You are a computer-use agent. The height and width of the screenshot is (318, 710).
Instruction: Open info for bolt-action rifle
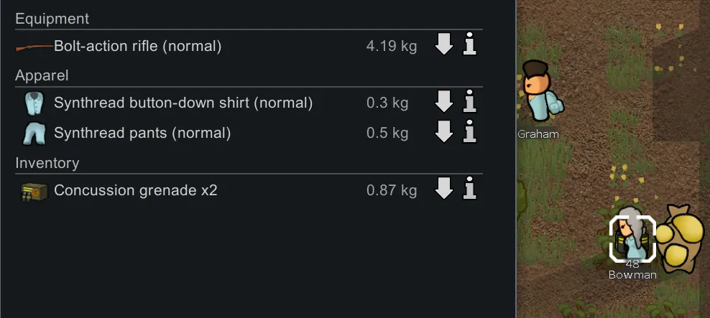point(470,46)
